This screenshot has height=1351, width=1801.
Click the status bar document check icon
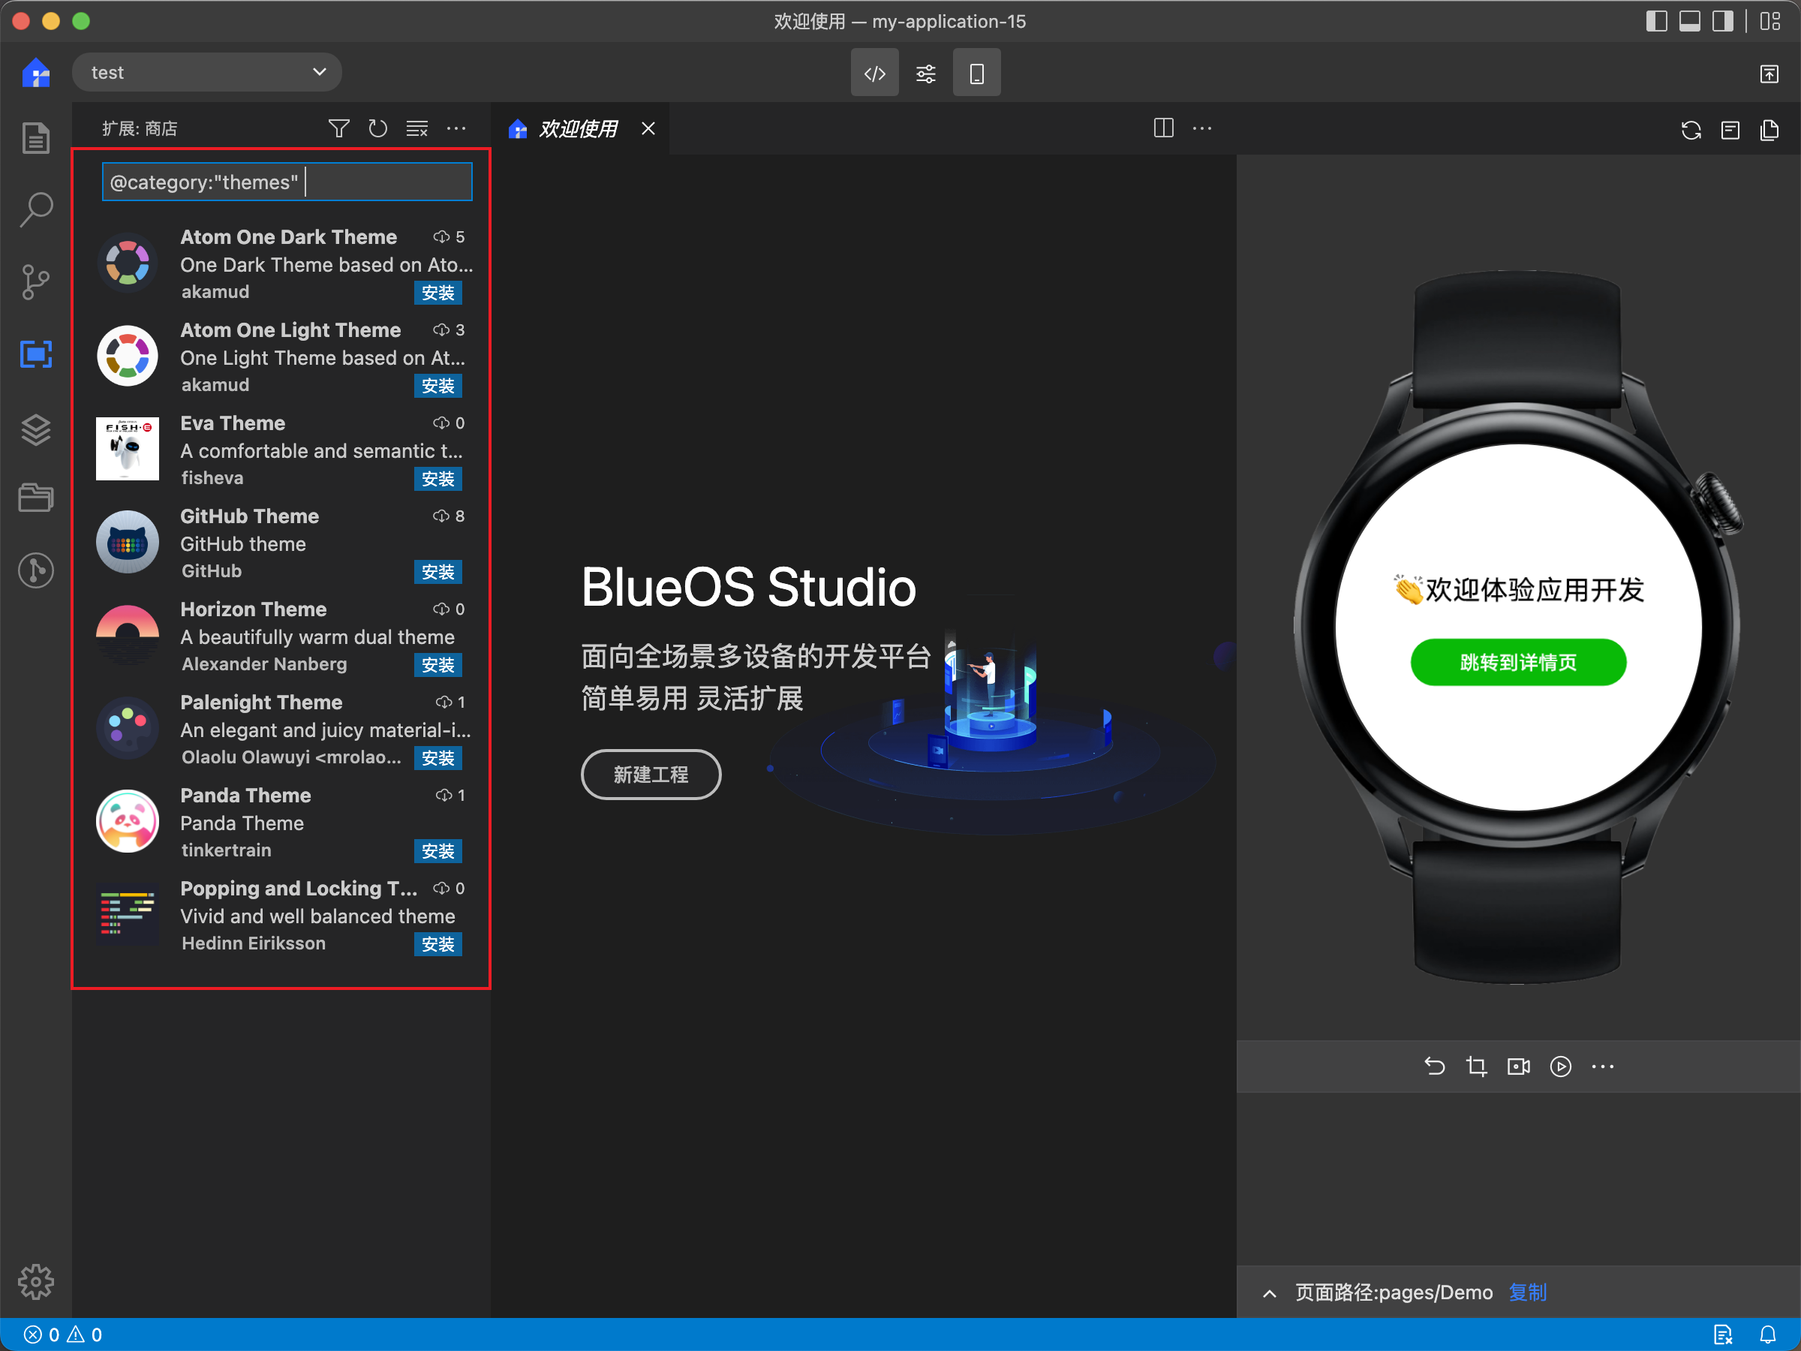tap(1723, 1334)
